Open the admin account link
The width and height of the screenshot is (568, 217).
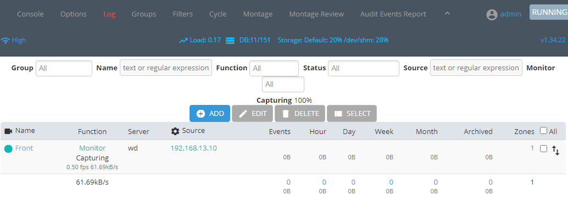511,14
